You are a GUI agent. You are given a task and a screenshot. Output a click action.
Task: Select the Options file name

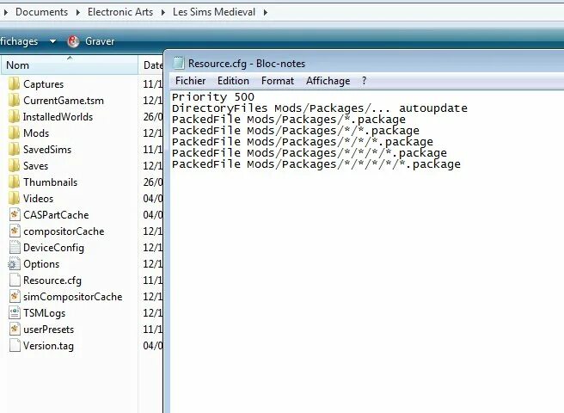[41, 264]
